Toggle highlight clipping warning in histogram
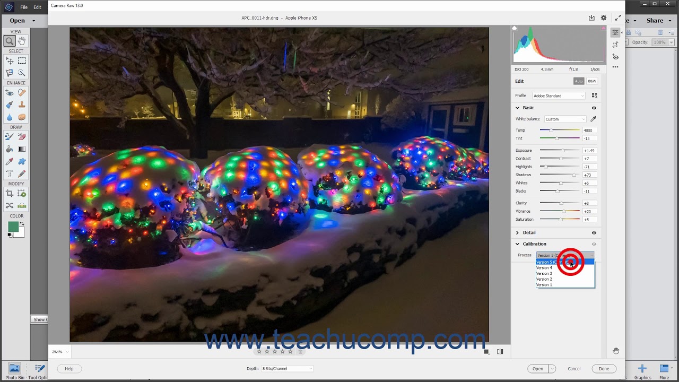679x382 pixels. [603, 28]
